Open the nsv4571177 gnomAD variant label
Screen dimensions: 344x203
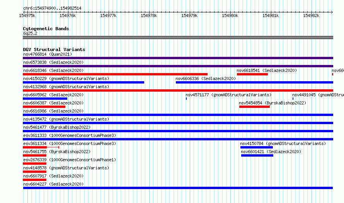tap(228, 95)
